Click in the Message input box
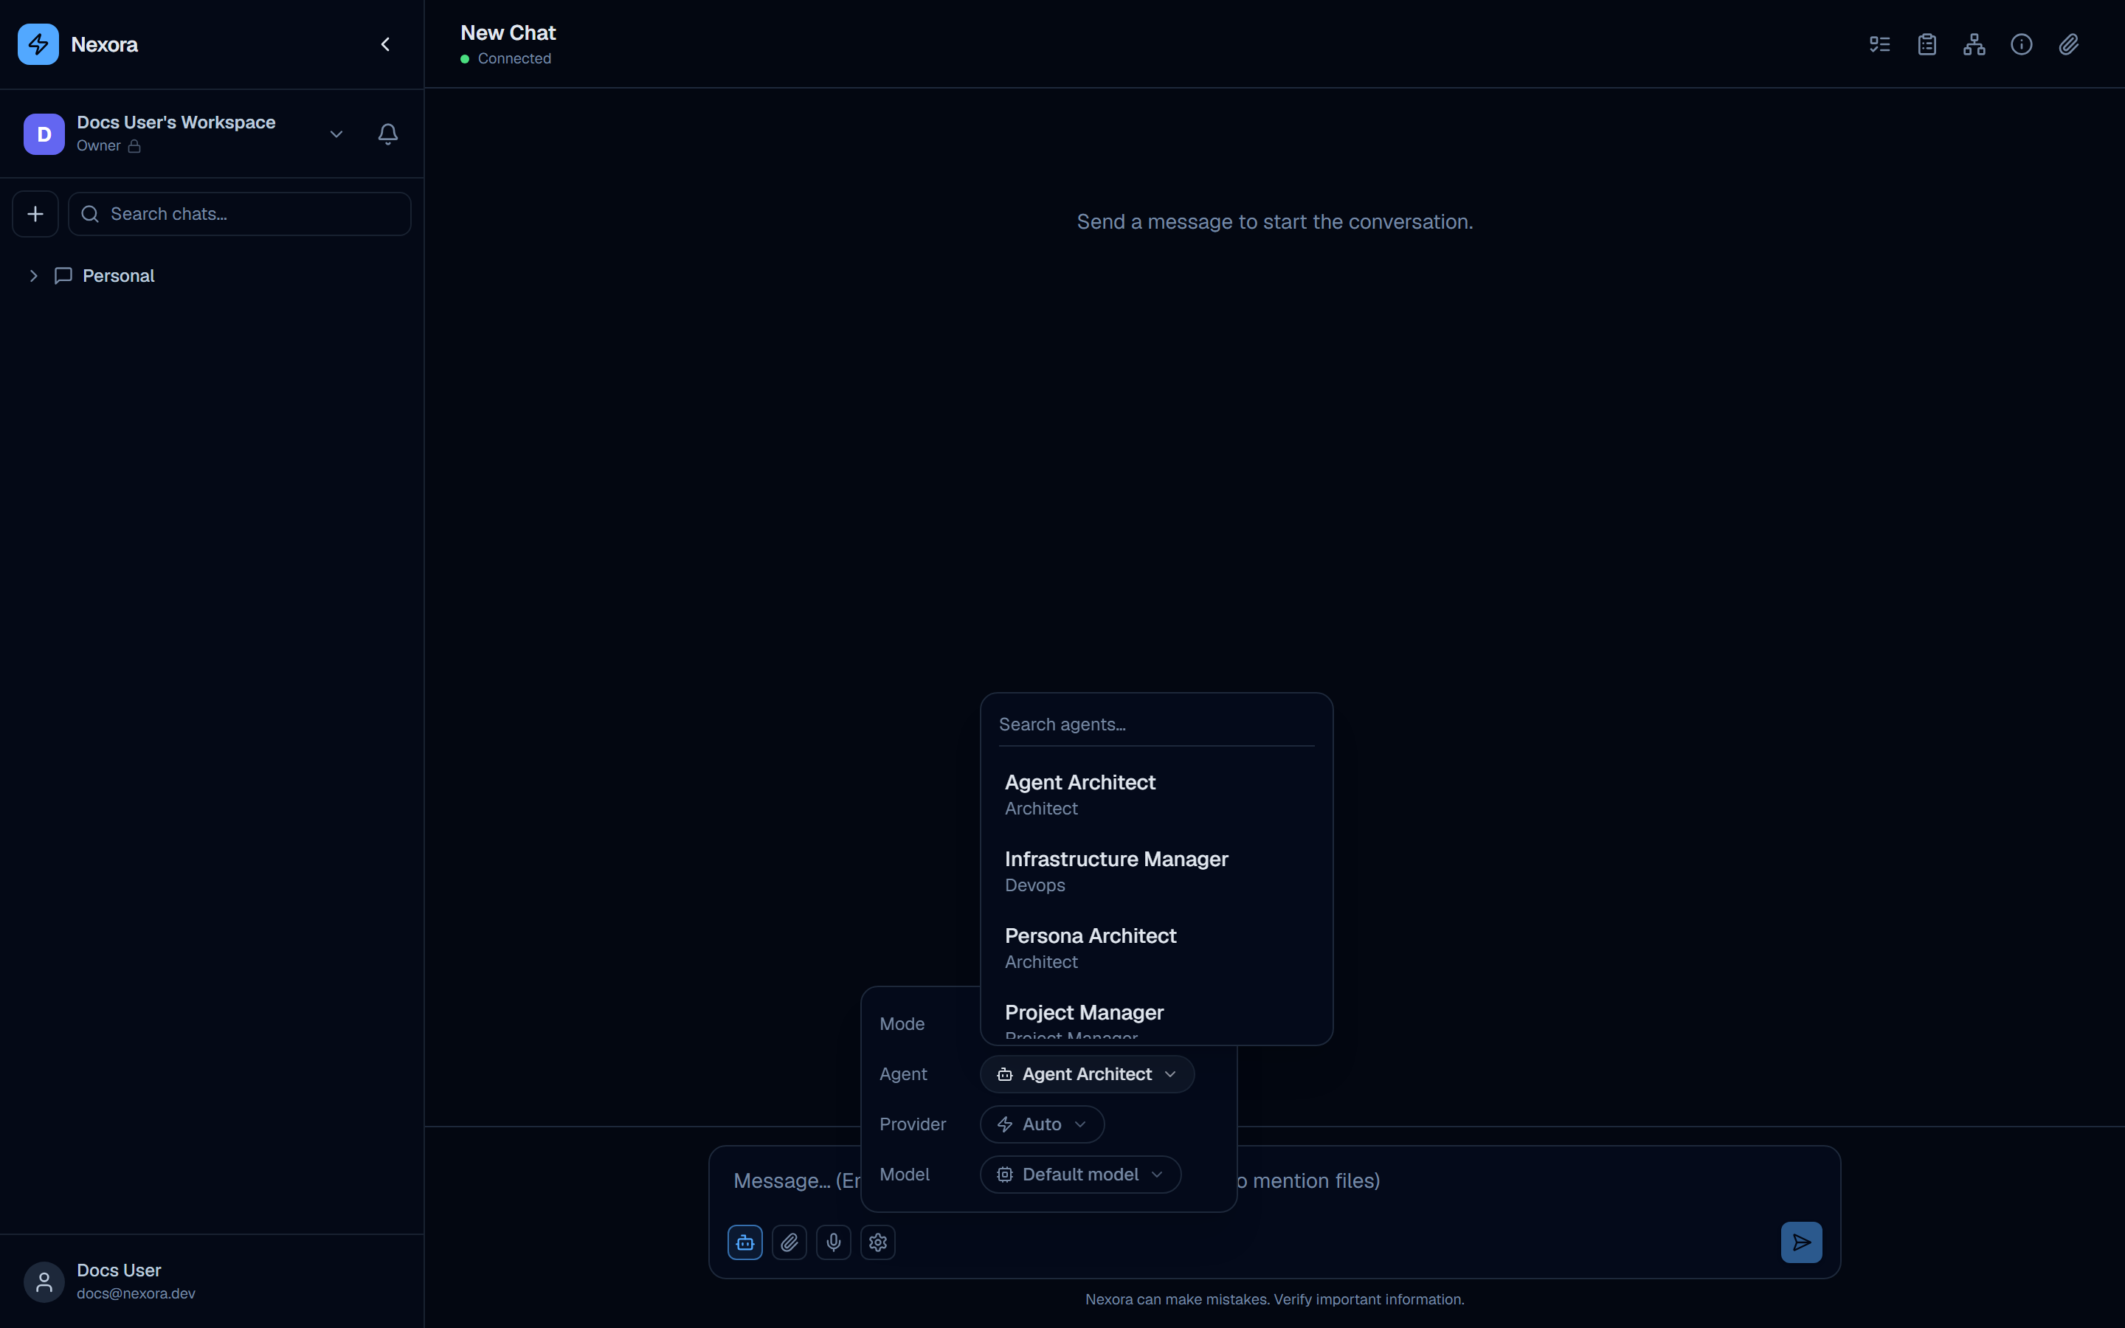Screen dimensions: 2125x1328 1274,1180
